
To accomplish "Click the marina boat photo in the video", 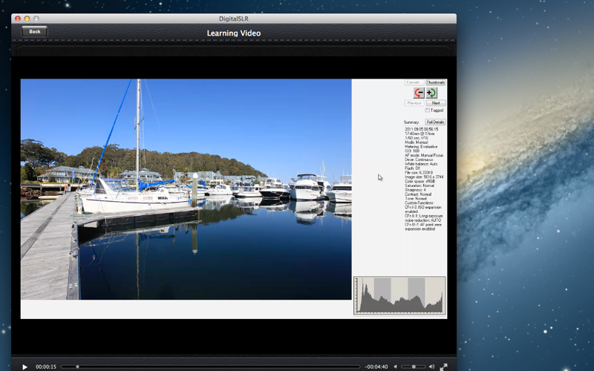I will (x=186, y=189).
